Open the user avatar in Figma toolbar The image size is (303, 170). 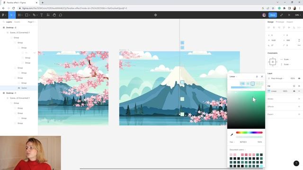tap(264, 15)
